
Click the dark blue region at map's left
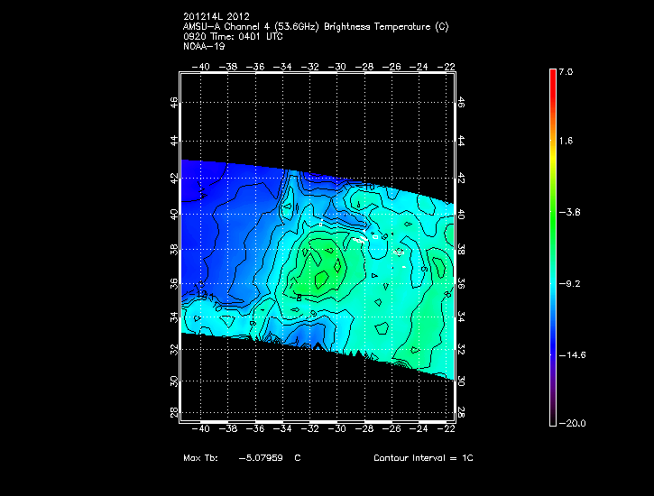coord(203,207)
